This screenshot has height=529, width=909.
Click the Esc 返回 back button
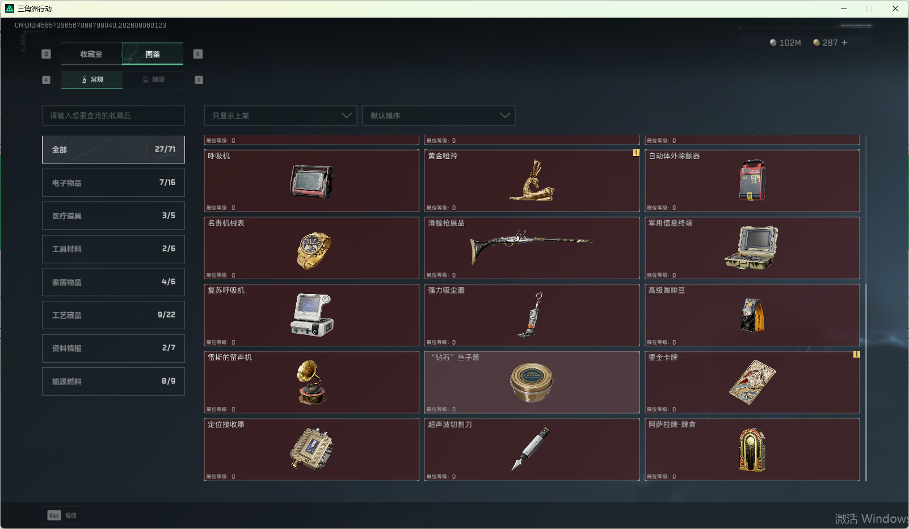62,515
